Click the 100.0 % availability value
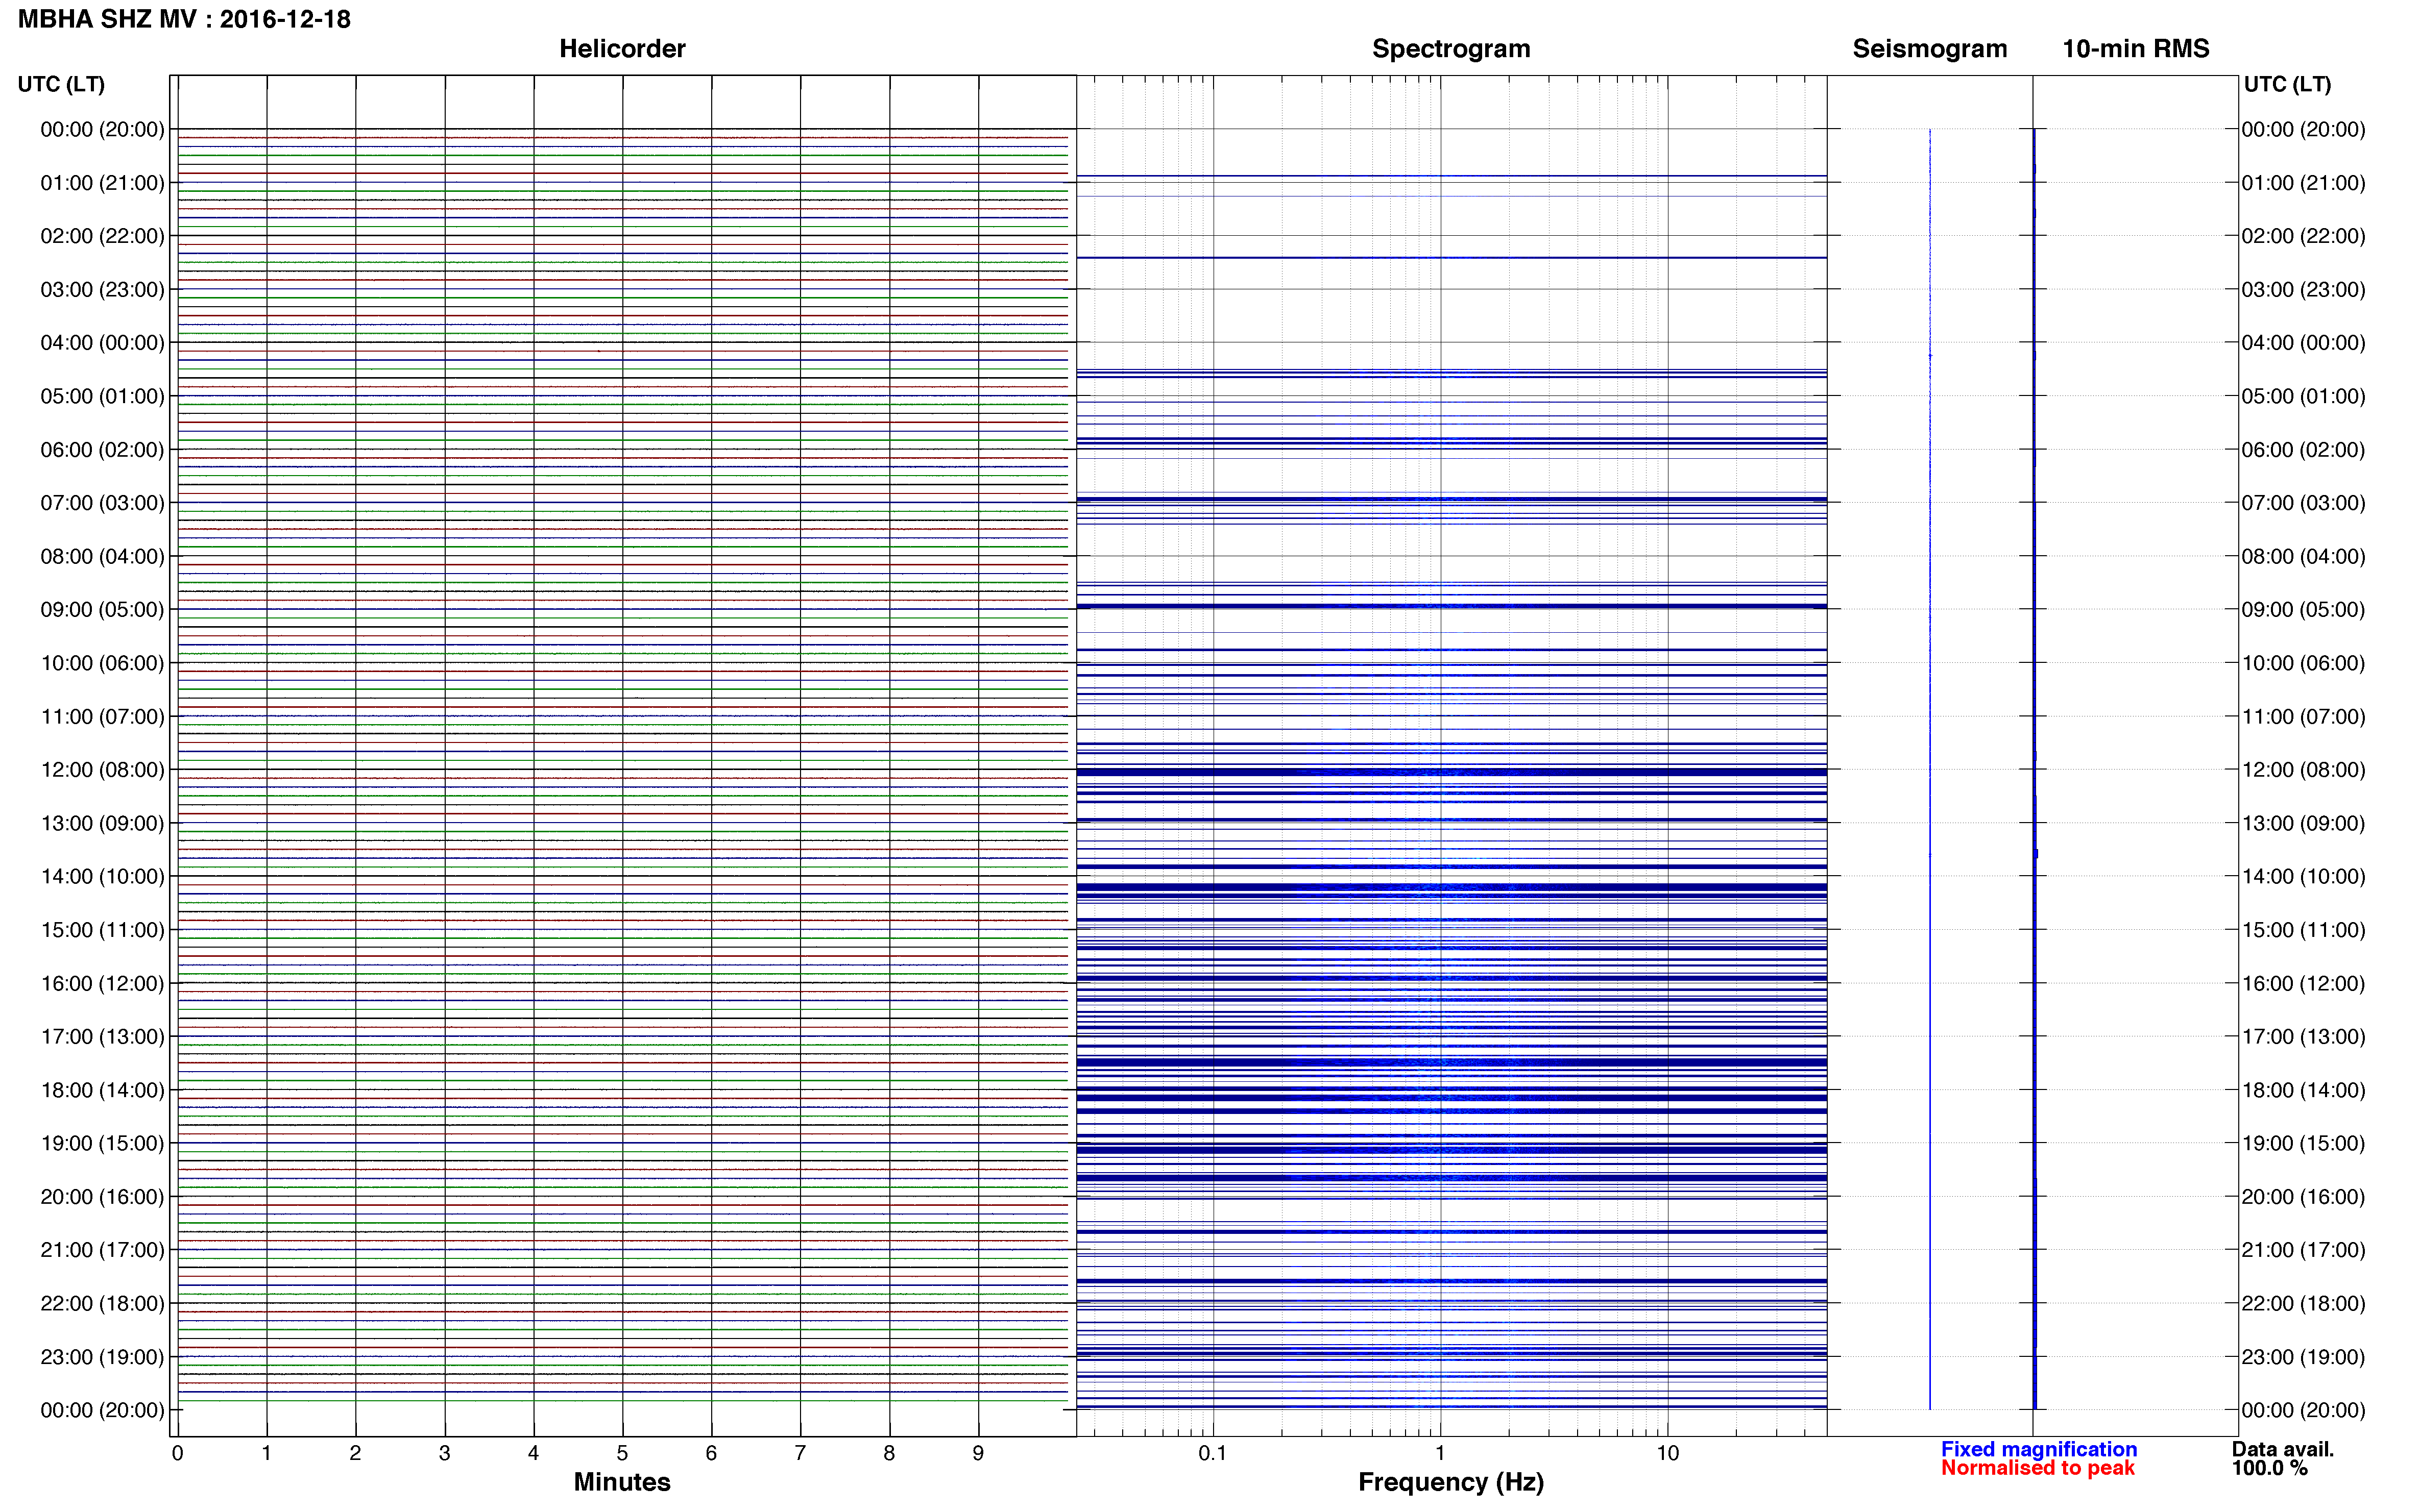Screen dimensions: 2420x1512 [2270, 1468]
